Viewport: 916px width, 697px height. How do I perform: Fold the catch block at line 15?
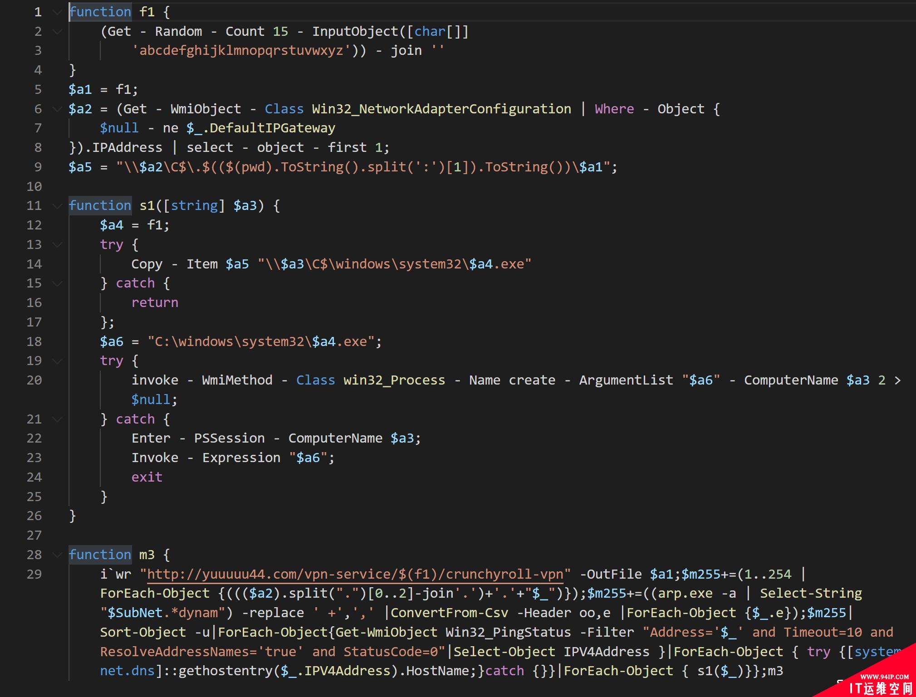(57, 283)
